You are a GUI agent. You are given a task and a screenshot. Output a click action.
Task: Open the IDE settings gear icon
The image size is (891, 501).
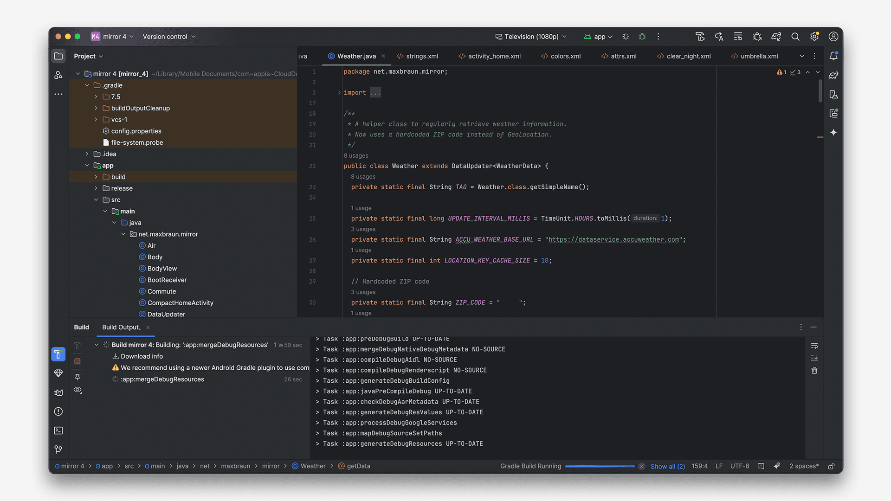click(814, 37)
